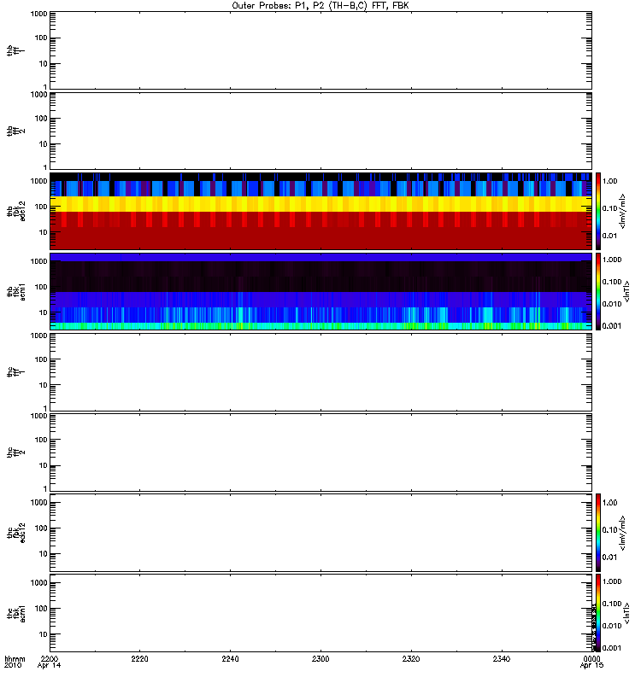Click the empty thc fbk edc12 panel

(x=320, y=532)
